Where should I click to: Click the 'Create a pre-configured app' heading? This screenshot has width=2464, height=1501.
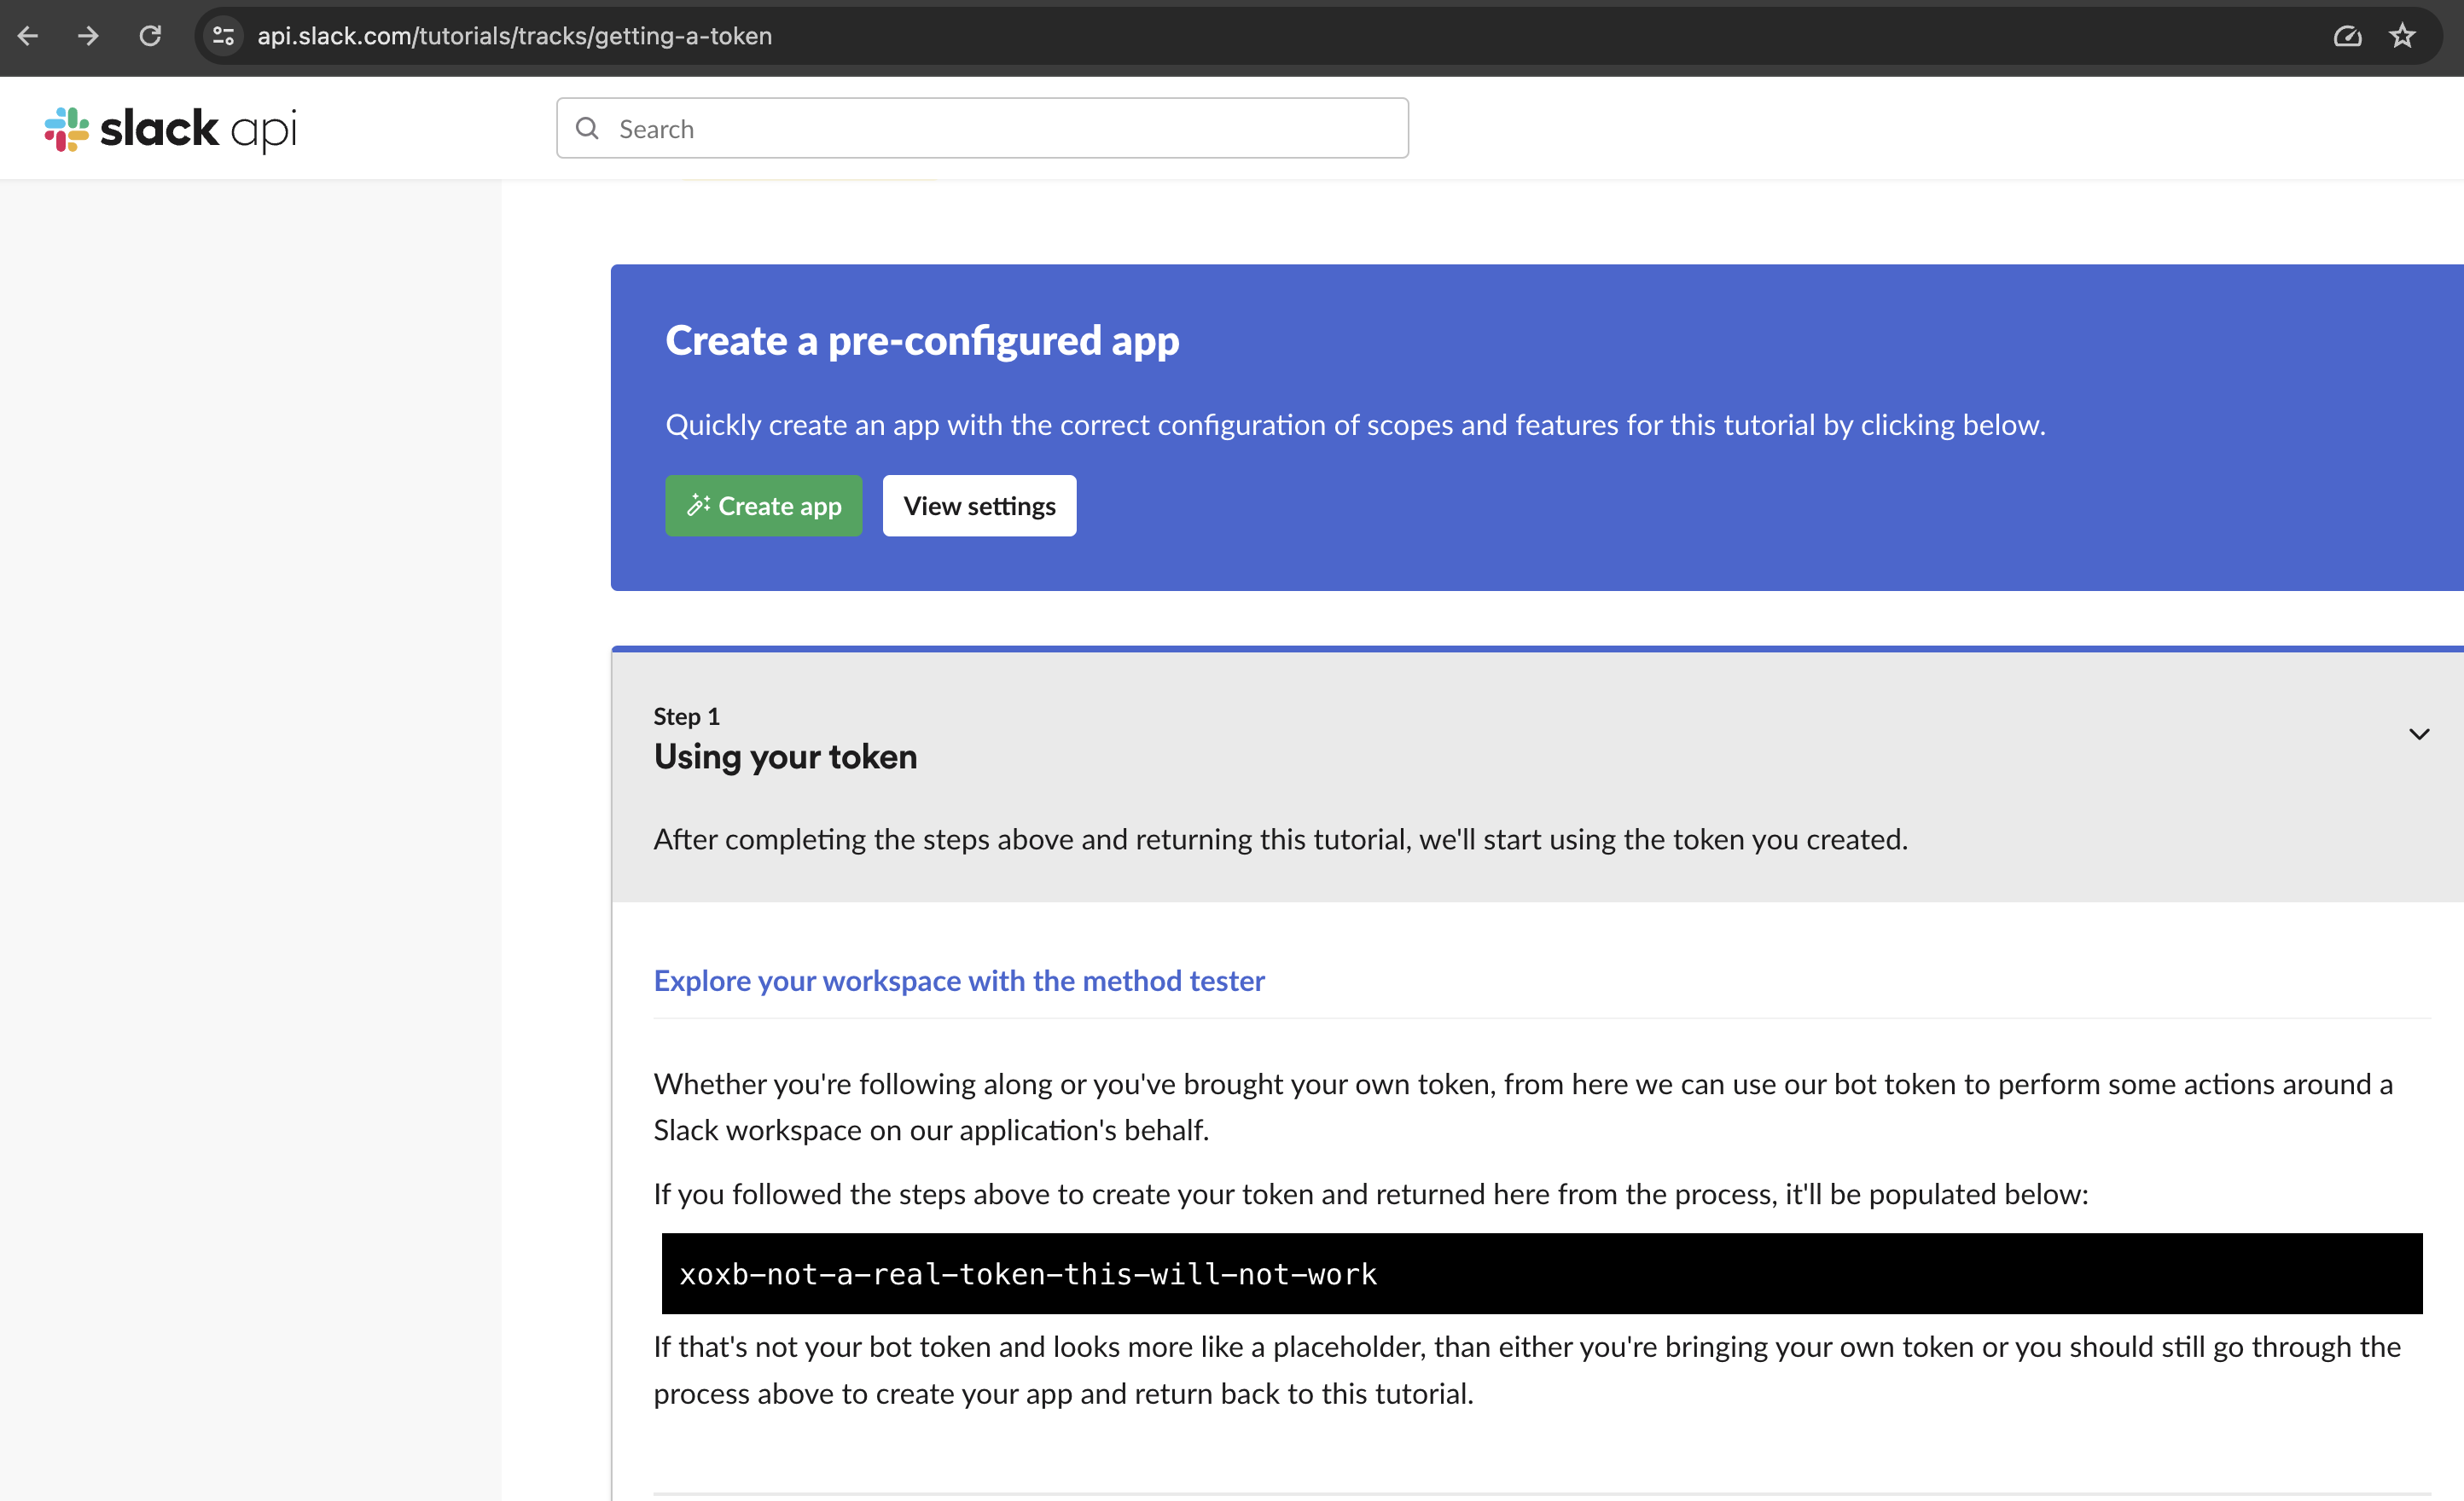click(922, 341)
